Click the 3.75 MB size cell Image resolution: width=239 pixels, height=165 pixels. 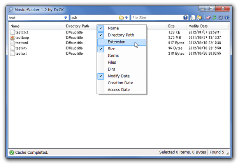tap(174, 38)
